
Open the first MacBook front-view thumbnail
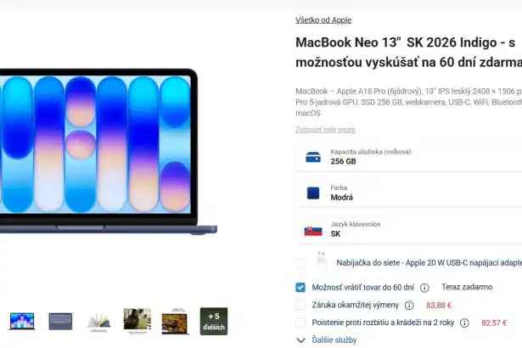point(22,322)
